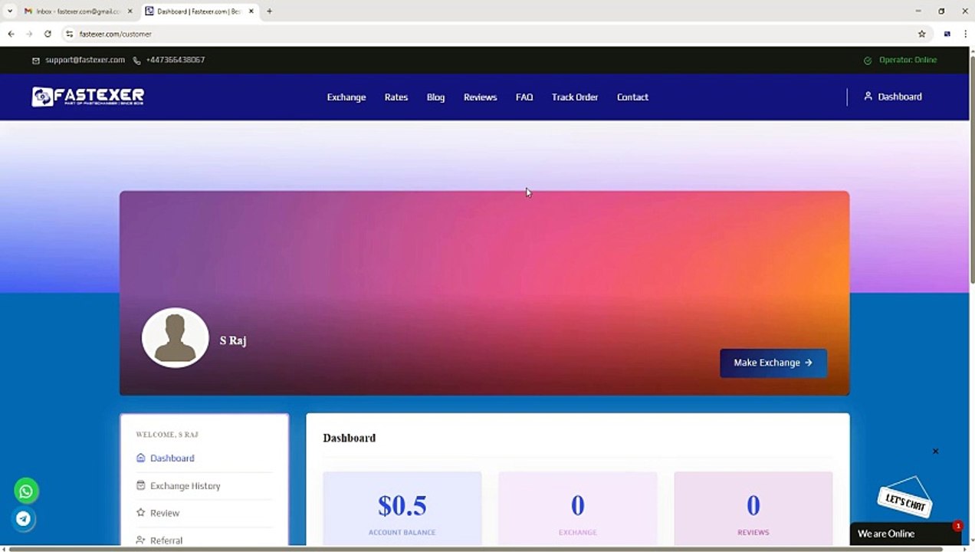Image resolution: width=975 pixels, height=552 pixels.
Task: Open WhatsApp chat floating icon
Action: click(x=26, y=491)
